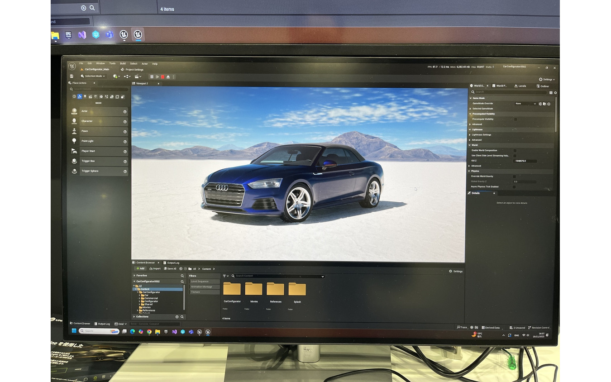Select the Lights category icon in Place Actors
This screenshot has height=382, width=611.
84,97
